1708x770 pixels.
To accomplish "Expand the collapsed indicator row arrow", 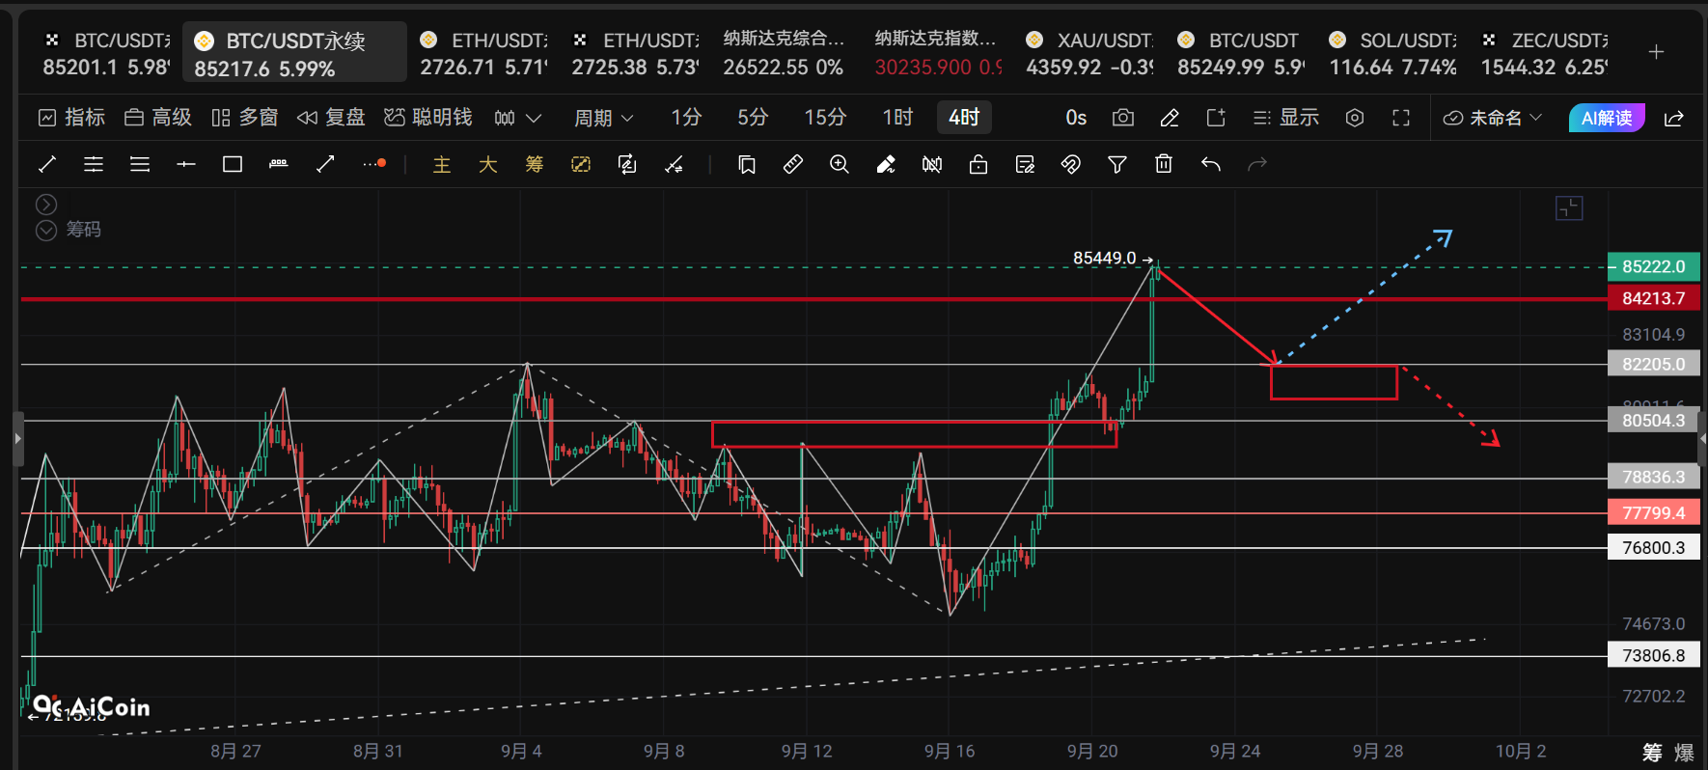I will point(46,205).
